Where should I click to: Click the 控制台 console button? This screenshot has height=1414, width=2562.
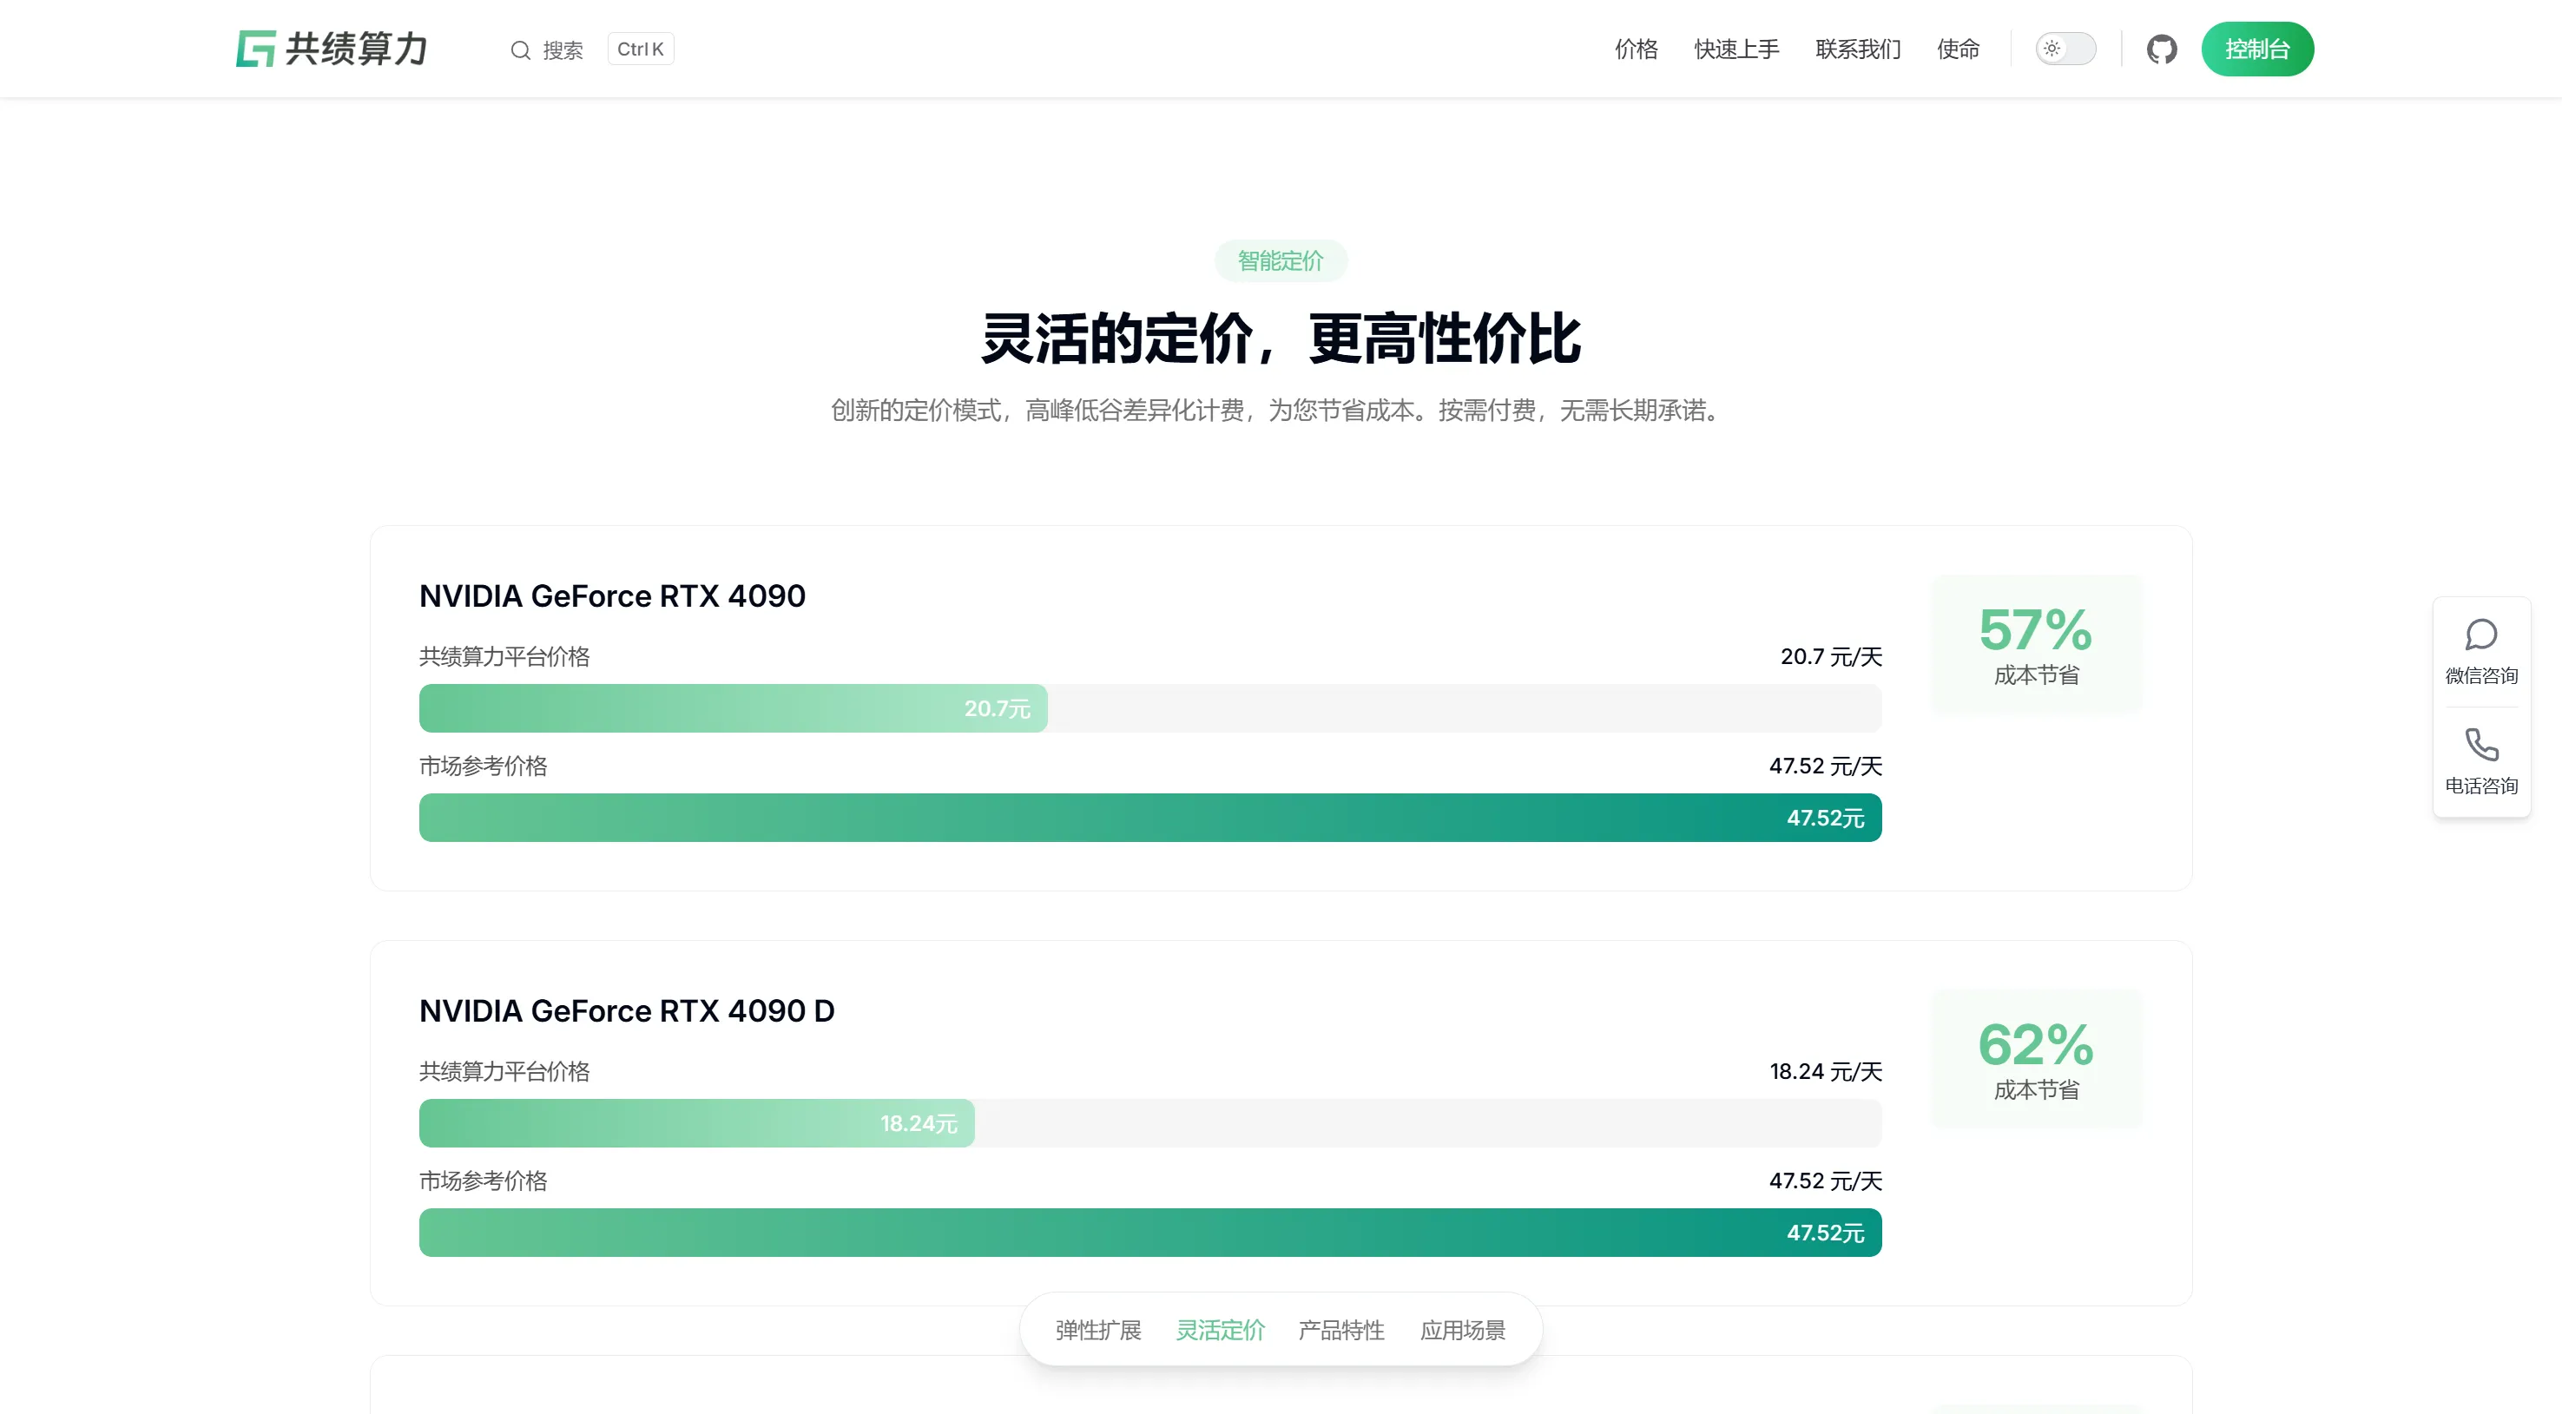[2257, 49]
